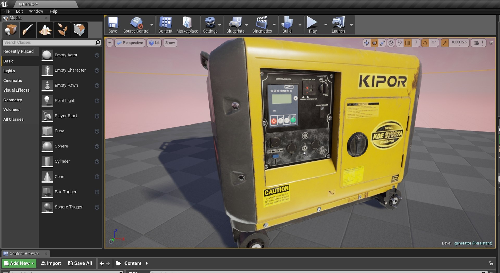
Task: Click the Import button
Action: coord(51,263)
